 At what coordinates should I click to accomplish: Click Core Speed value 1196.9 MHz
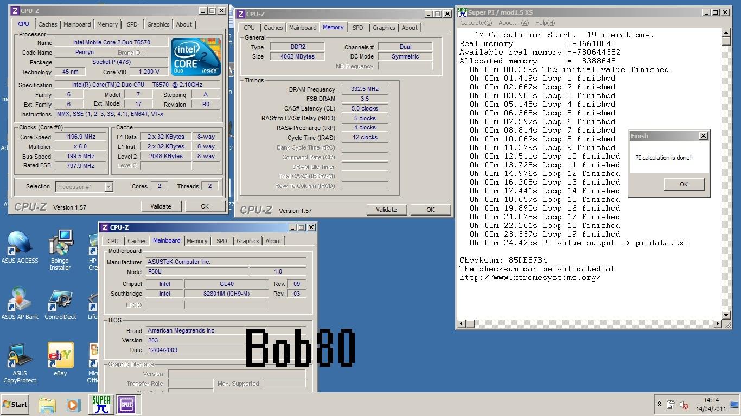click(x=81, y=137)
